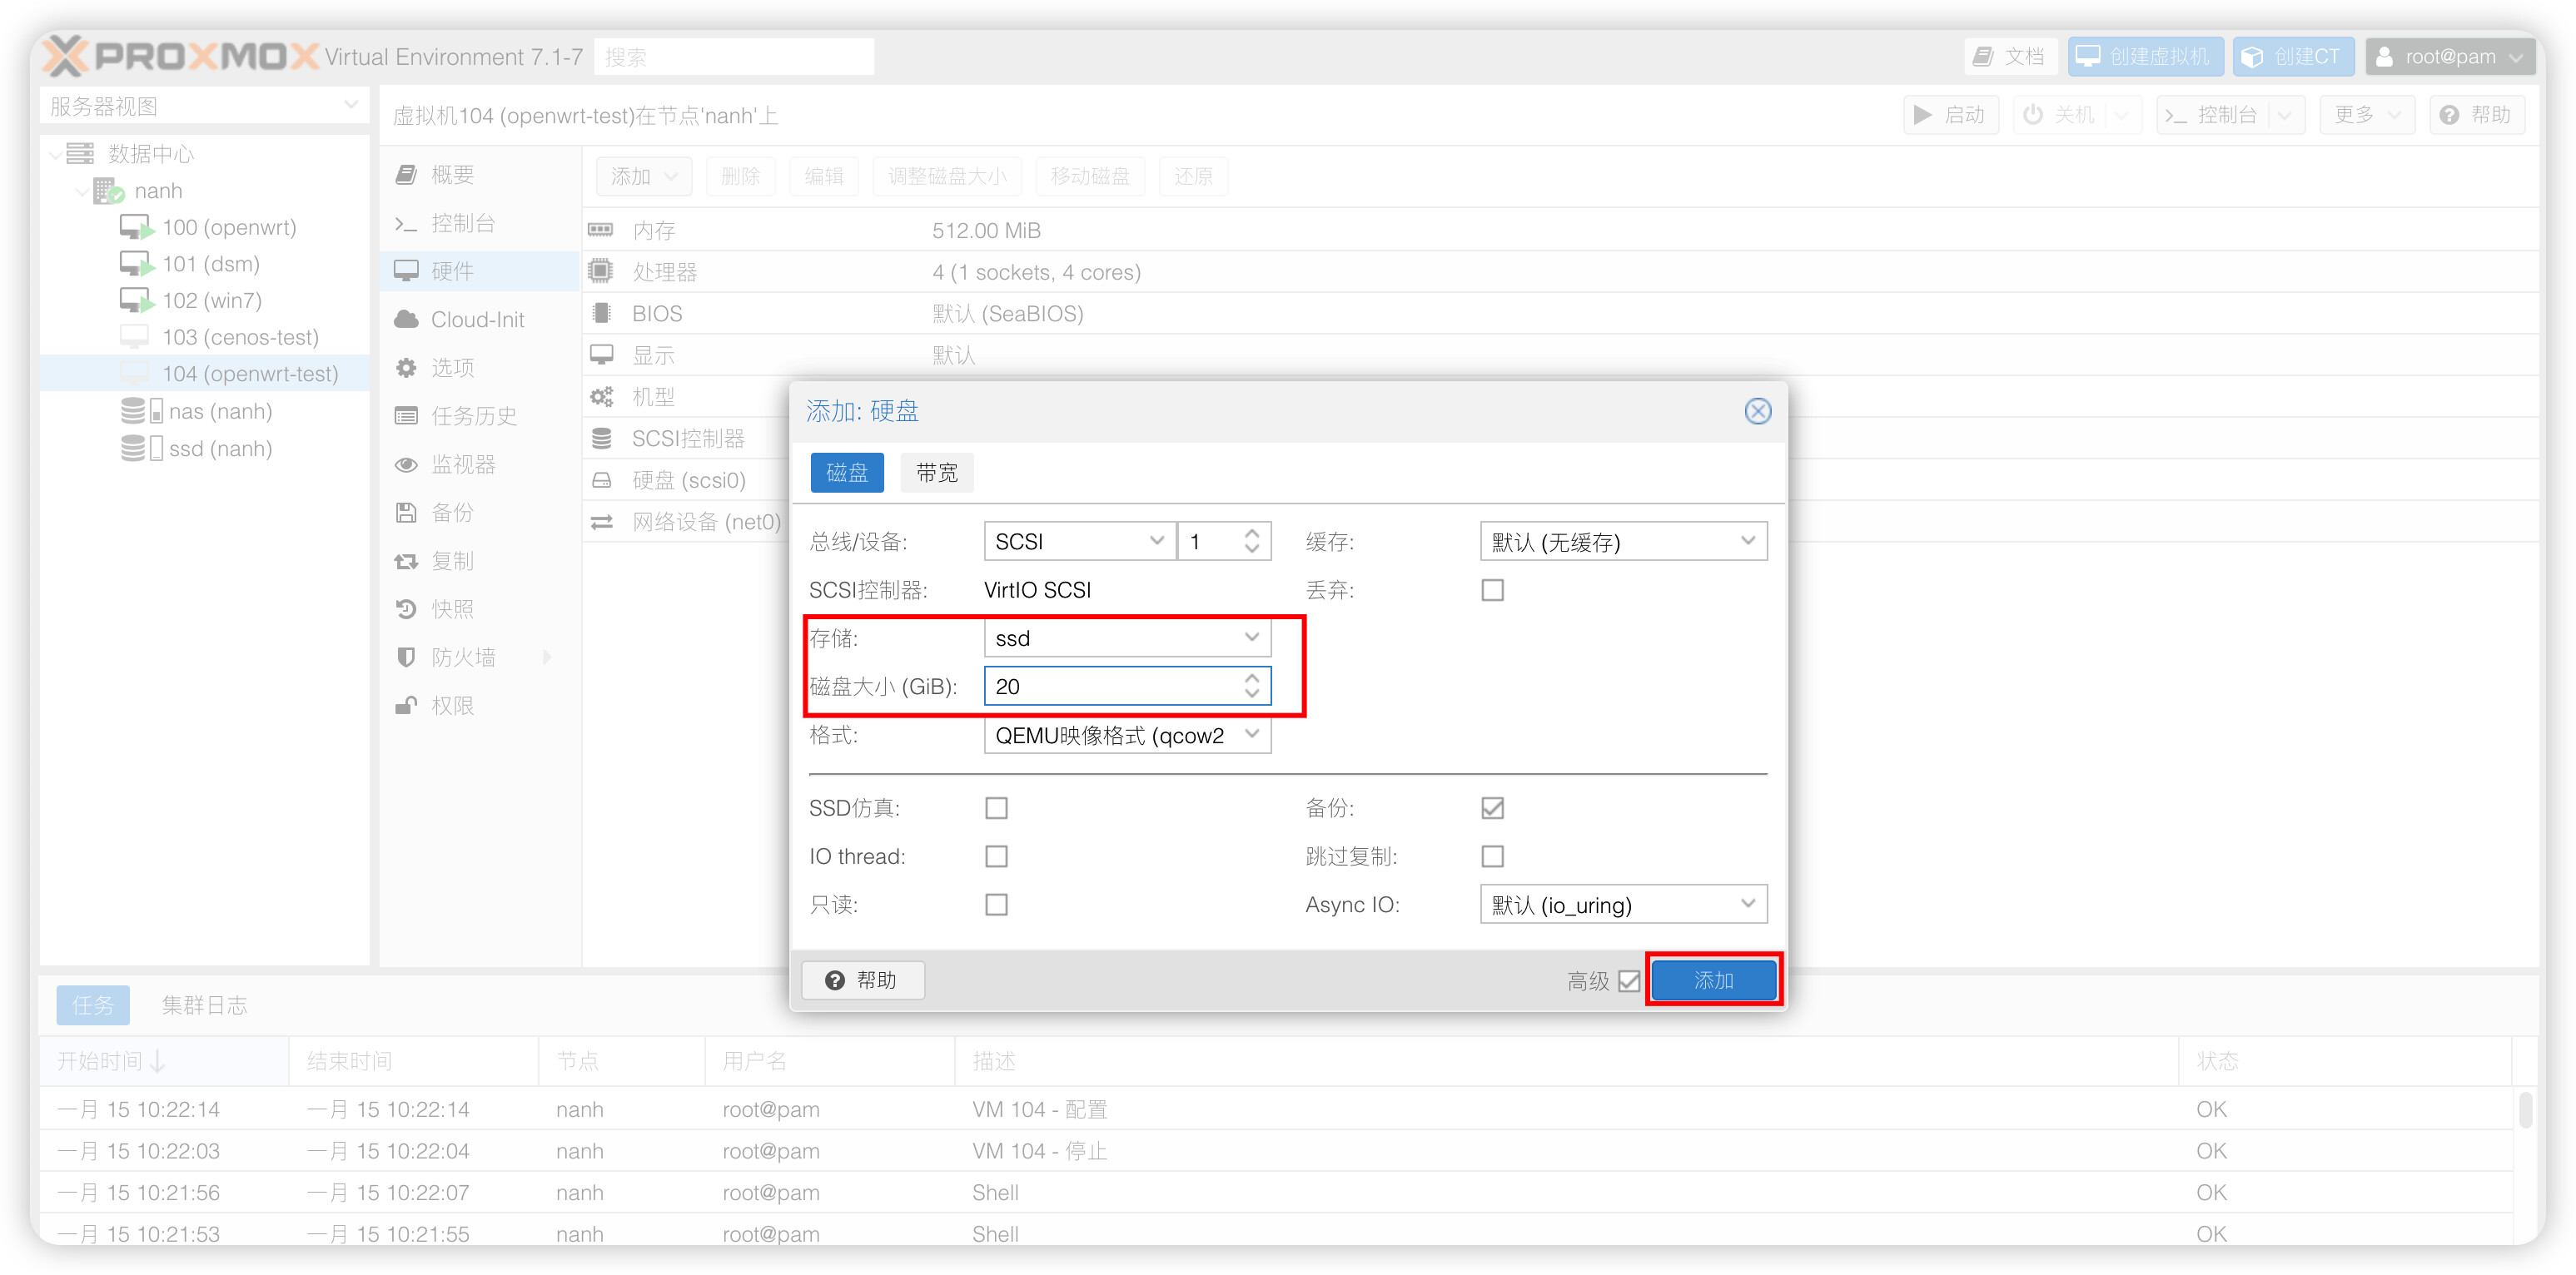Click the Backup floppy disk icon

click(x=406, y=513)
